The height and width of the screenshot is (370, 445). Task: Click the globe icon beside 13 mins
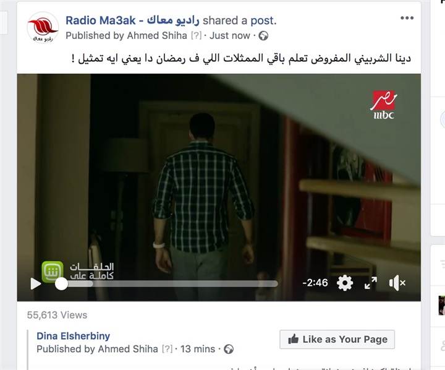coord(229,349)
